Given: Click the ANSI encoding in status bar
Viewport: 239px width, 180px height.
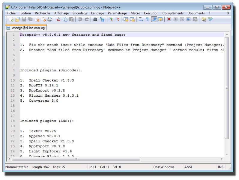Looking at the screenshot, I should 188,167.
